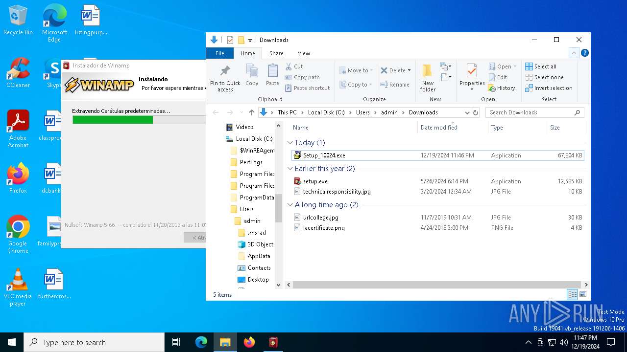Open the Open command dropdown arrow
The height and width of the screenshot is (352, 627).
(x=515, y=66)
